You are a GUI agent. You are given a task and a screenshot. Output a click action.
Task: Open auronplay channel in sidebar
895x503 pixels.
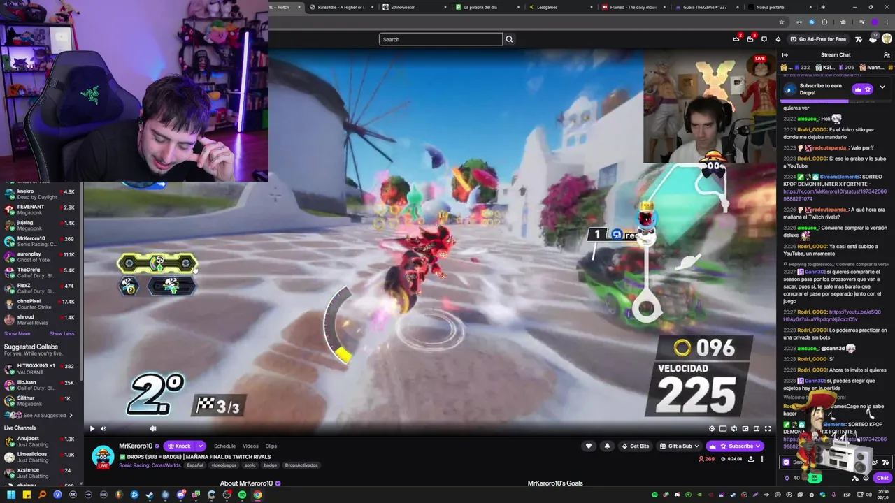(42, 257)
